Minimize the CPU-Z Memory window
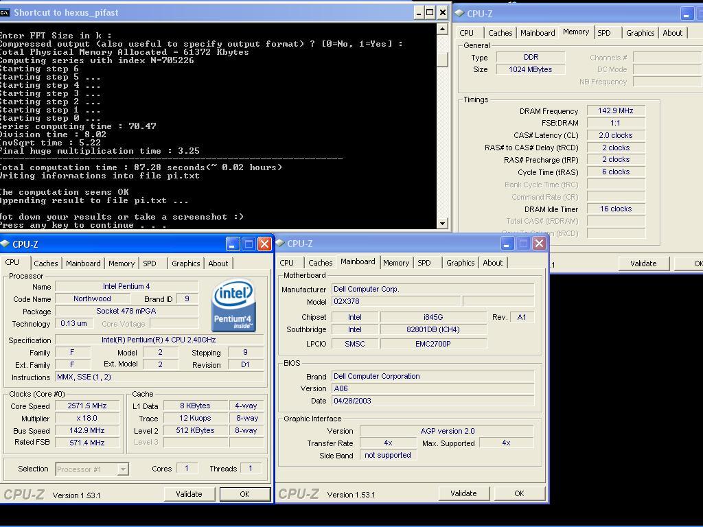Screen dimensions: 703x527 coord(687,14)
